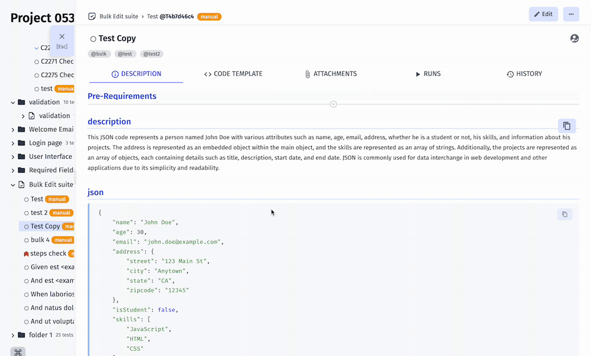This screenshot has width=591, height=356.
Task: Toggle status circle of C2275 test
Action: (37, 75)
